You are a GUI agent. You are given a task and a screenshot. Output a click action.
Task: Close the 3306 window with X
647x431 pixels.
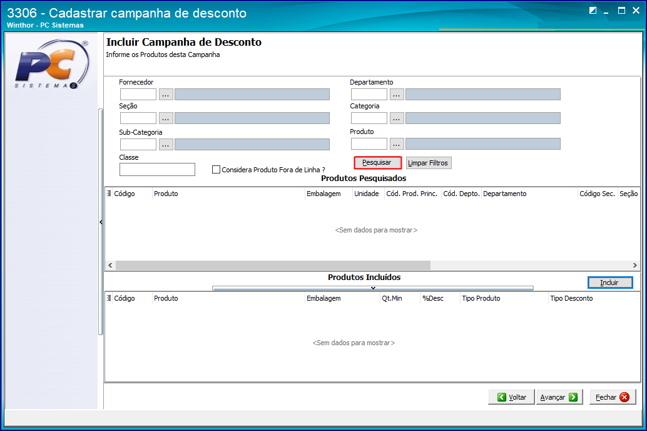(636, 10)
